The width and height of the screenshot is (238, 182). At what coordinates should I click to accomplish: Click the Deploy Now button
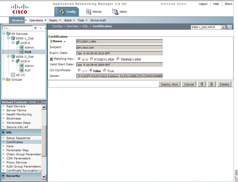tap(170, 84)
